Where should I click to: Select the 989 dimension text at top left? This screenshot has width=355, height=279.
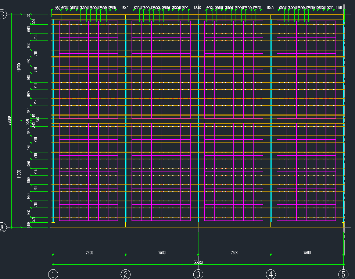57,8
